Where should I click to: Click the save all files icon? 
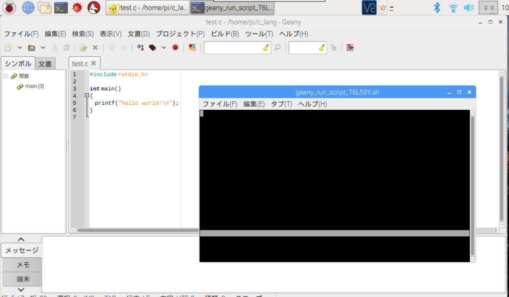[67, 48]
